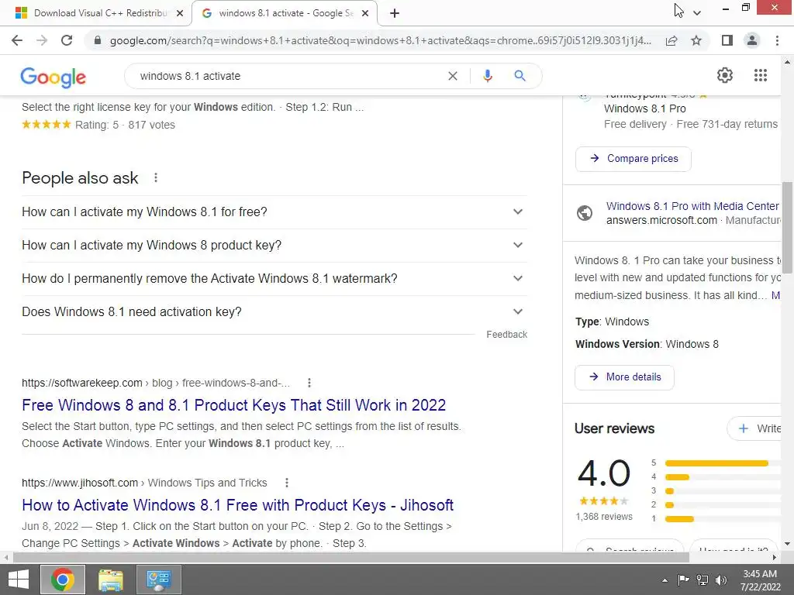Open Windows Start button

point(19,580)
